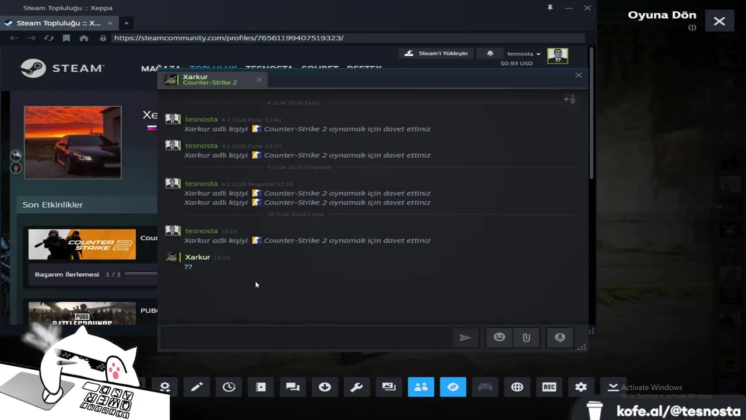746x420 pixels.
Task: Click the download arrow circle icon
Action: click(x=325, y=387)
